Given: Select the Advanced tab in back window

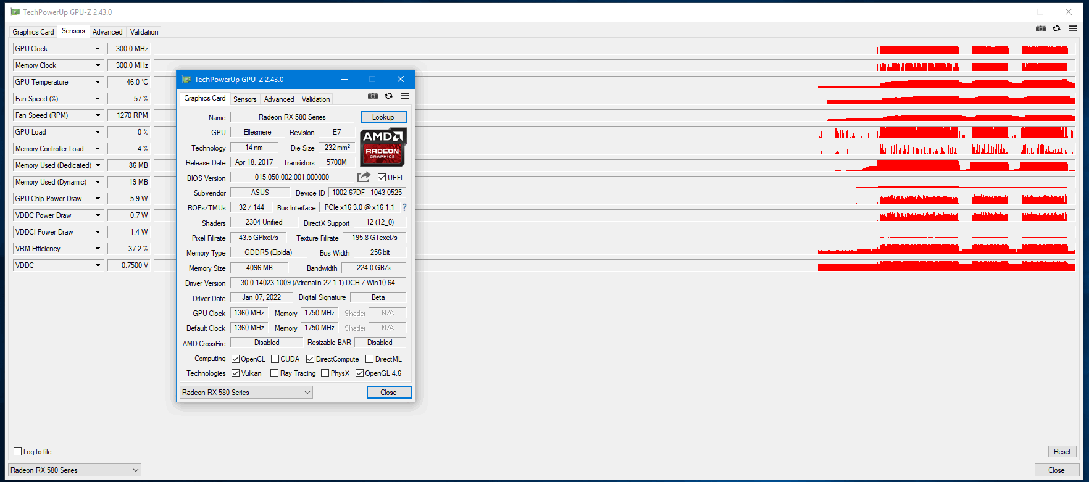Looking at the screenshot, I should [x=107, y=32].
